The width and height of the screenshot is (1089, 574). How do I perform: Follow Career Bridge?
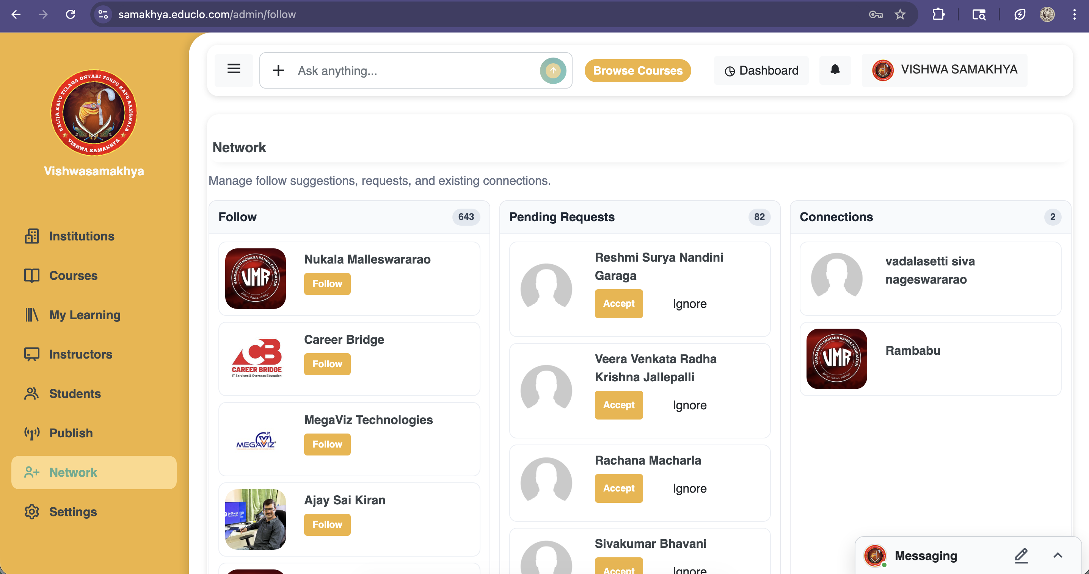click(x=327, y=364)
